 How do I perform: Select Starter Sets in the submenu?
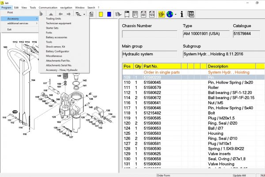coord(52,28)
